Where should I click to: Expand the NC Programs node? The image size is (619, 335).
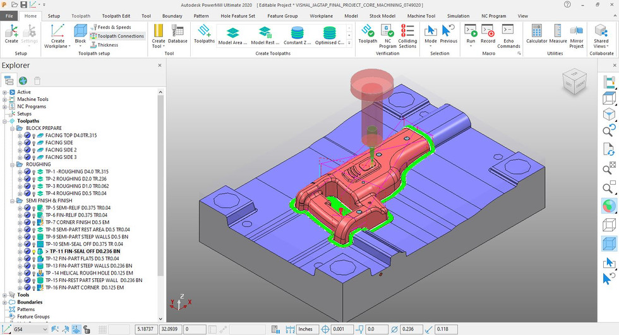pos(5,107)
